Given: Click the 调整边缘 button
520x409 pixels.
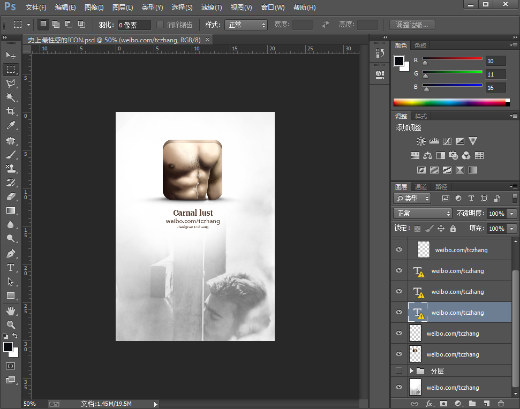Looking at the screenshot, I should tap(412, 25).
